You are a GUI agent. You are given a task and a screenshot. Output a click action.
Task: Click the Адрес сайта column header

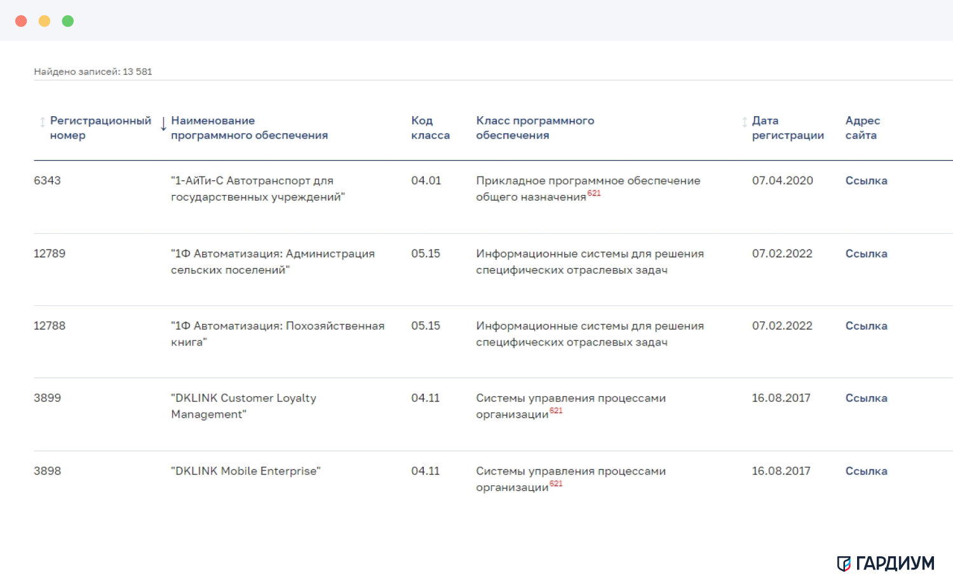(x=862, y=128)
